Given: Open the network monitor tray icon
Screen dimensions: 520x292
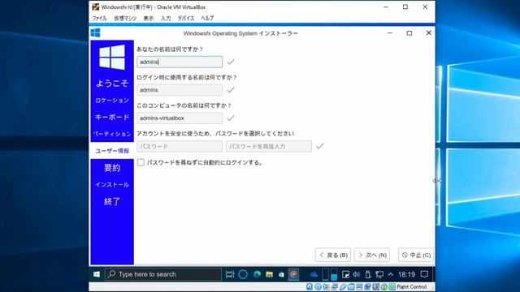Looking at the screenshot, I should tap(379, 274).
